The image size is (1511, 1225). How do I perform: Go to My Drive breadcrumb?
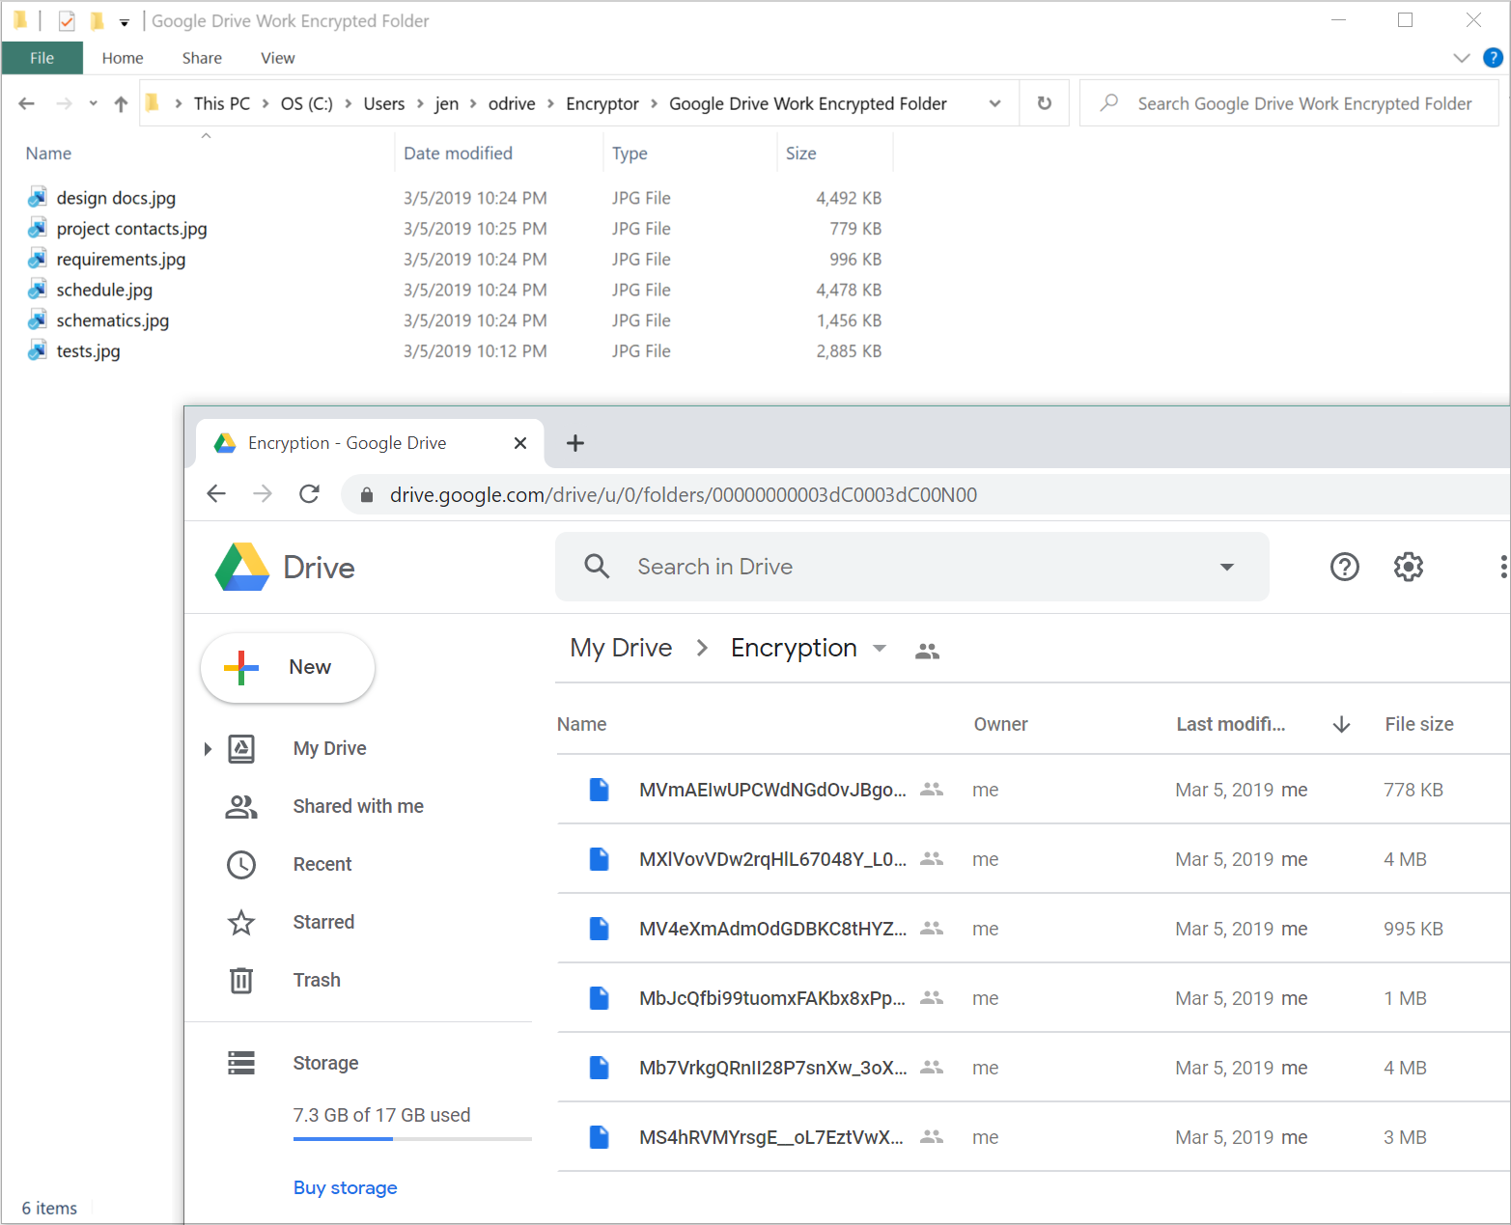pyautogui.click(x=621, y=648)
